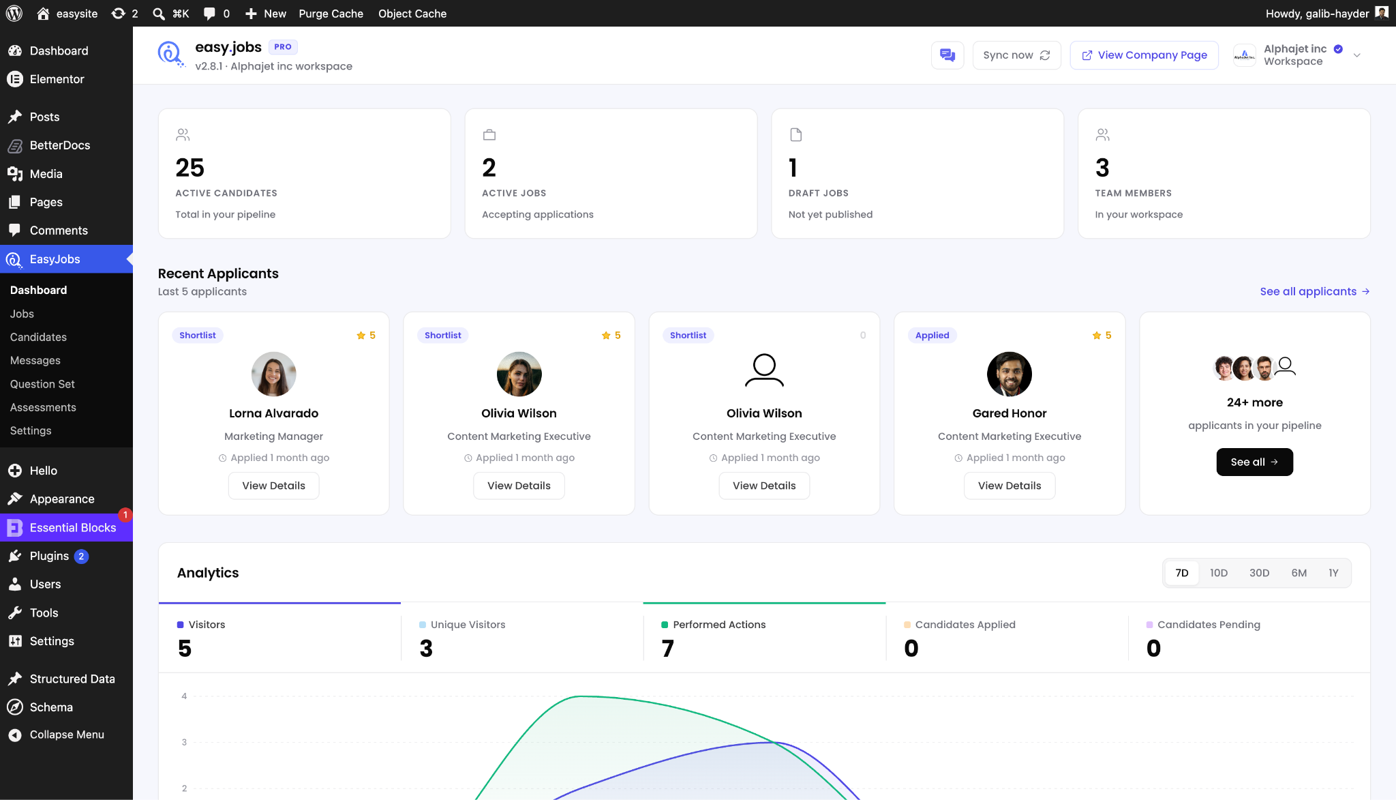
Task: Click the Hello plus icon in sidebar
Action: (x=15, y=471)
